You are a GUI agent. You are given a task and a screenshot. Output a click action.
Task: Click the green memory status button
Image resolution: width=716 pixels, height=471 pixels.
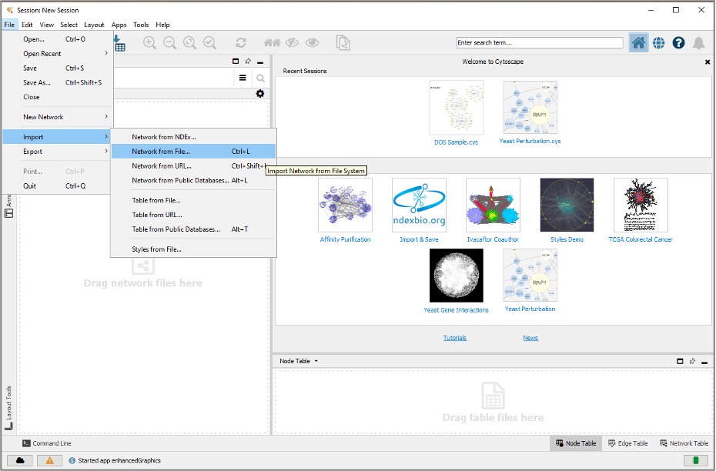pyautogui.click(x=696, y=460)
